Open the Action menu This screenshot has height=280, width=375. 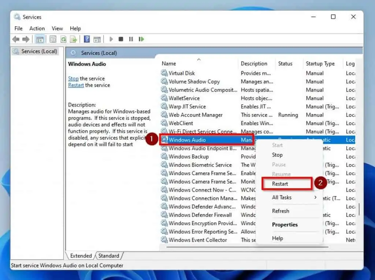[x=37, y=28]
